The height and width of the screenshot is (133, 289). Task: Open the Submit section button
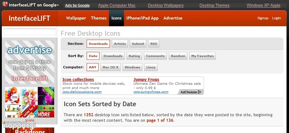tap(138, 44)
